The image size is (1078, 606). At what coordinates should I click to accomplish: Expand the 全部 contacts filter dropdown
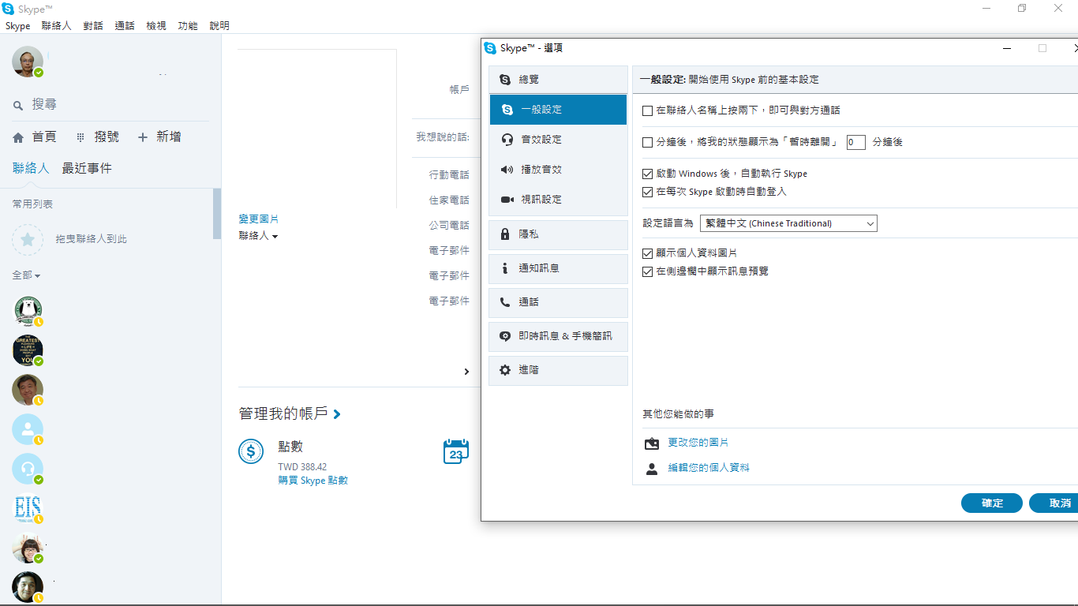click(x=26, y=275)
